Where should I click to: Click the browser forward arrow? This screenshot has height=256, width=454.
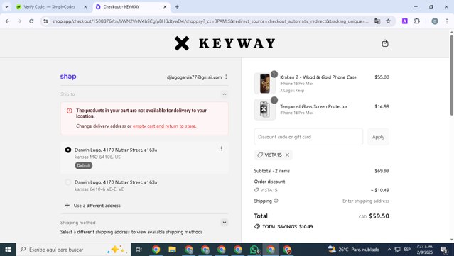point(19,21)
